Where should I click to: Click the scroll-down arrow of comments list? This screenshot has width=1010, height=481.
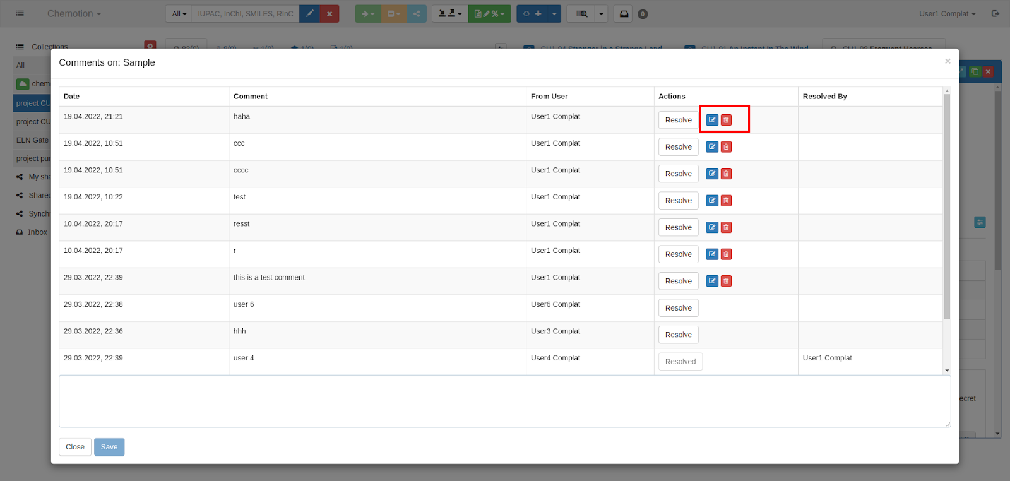tap(947, 371)
